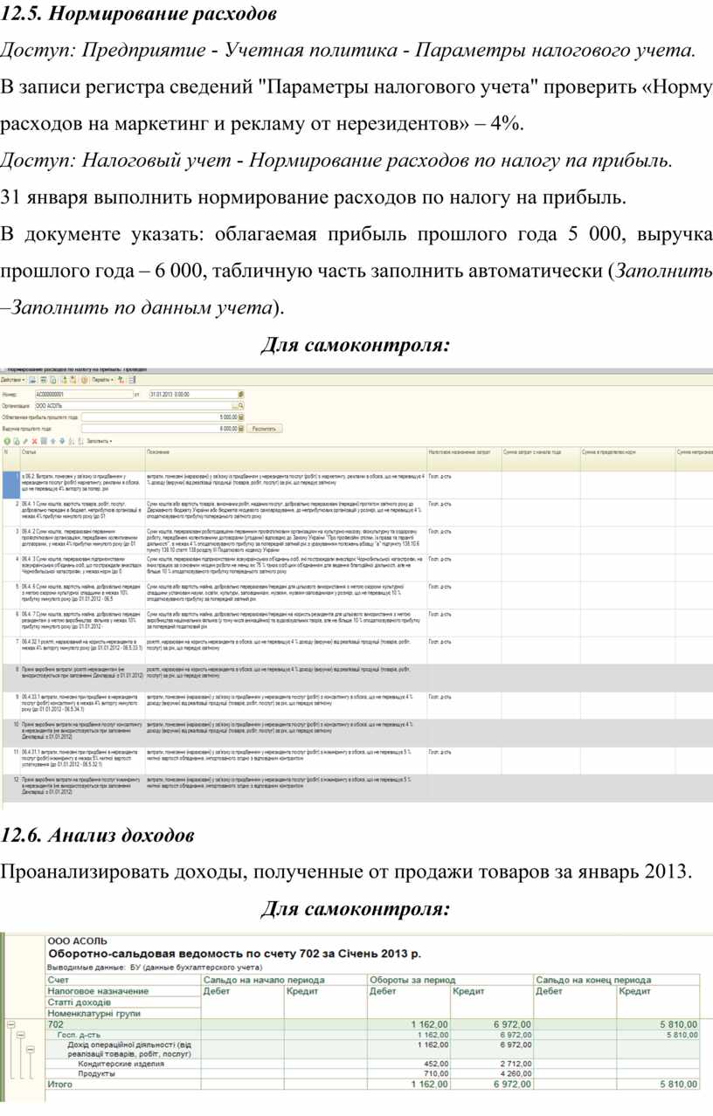
Task: Click the move row down arrow icon
Action: [61, 441]
